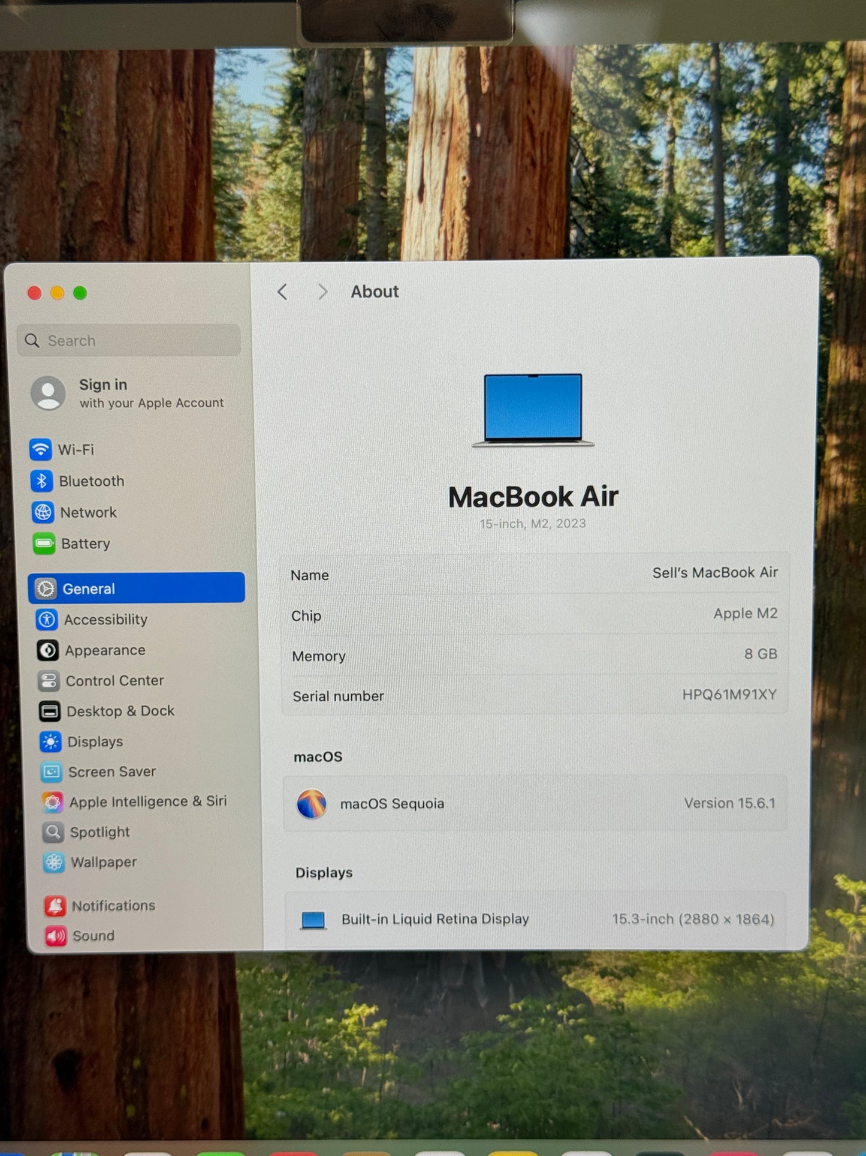Select Battery in the sidebar
Viewport: 866px width, 1156px height.
[86, 544]
